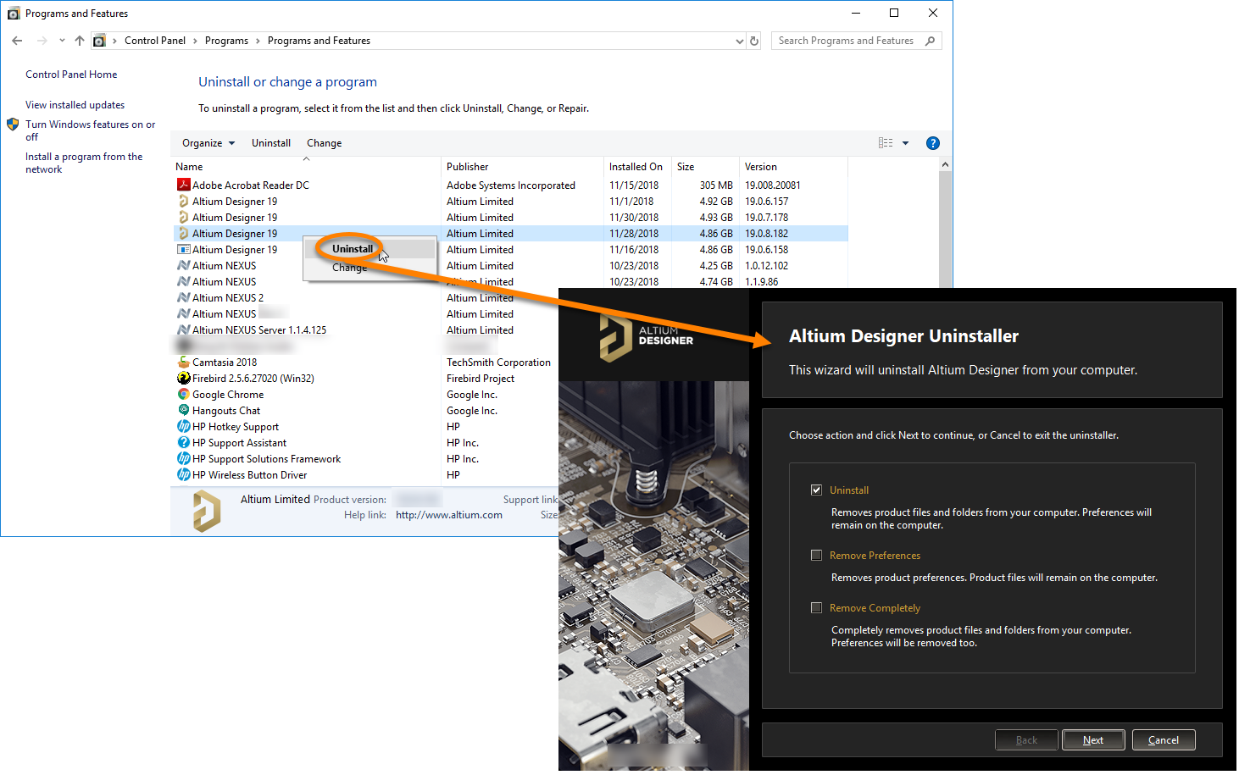Viewport: 1239px width, 775px height.
Task: Open View installed updates link
Action: pos(75,105)
